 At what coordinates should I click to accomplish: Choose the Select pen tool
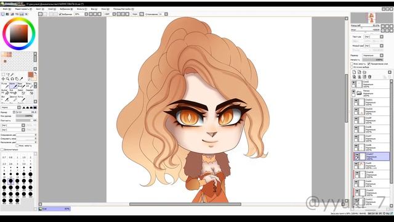pyautogui.click(x=21, y=92)
